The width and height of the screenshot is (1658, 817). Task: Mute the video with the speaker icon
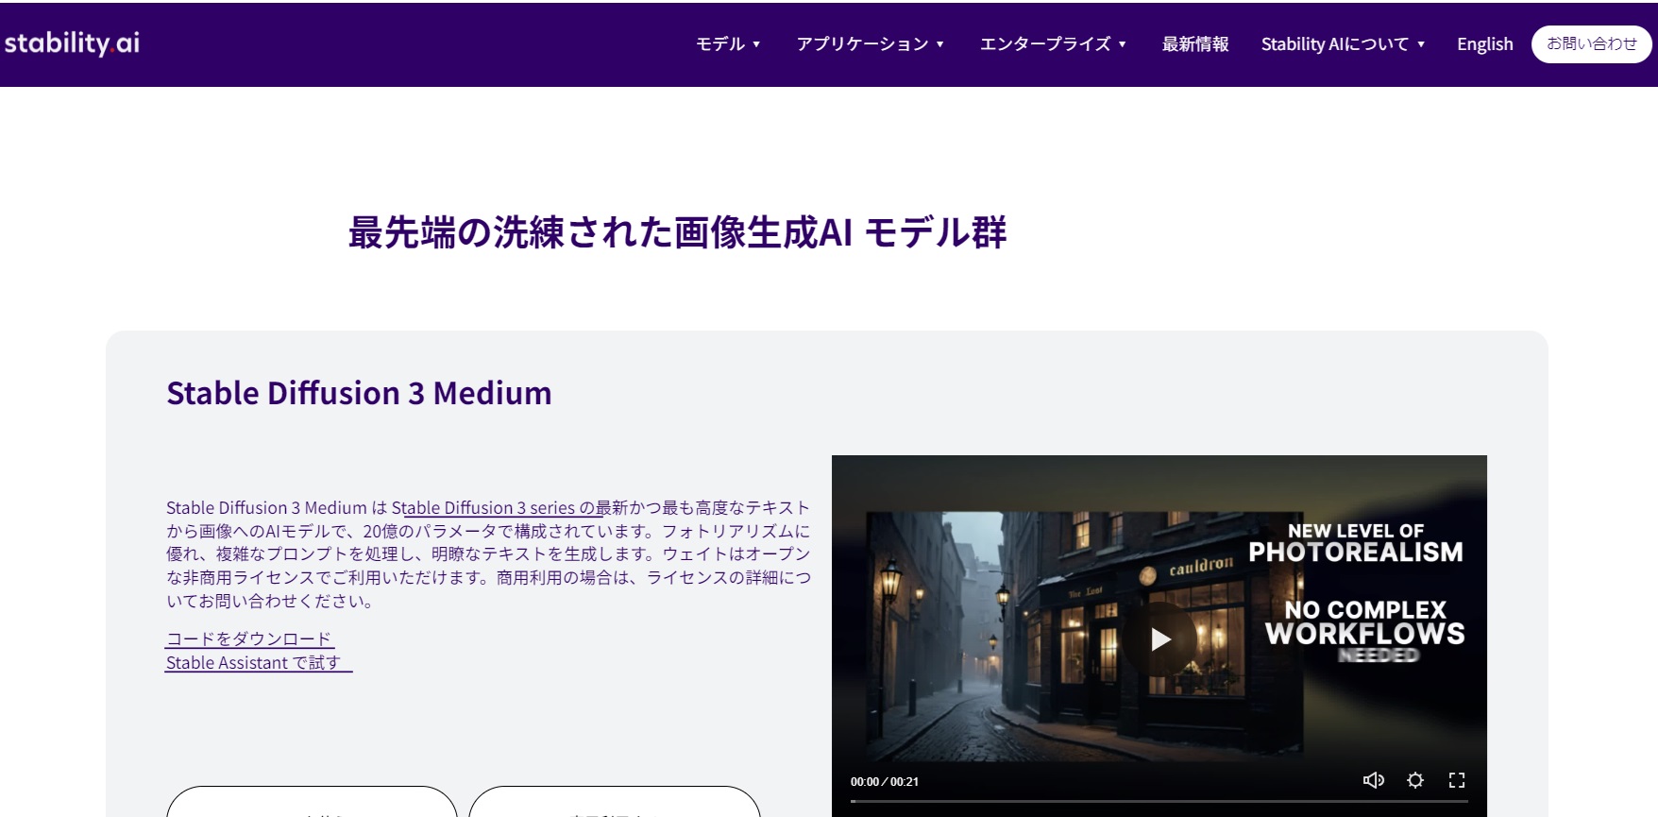(1374, 780)
